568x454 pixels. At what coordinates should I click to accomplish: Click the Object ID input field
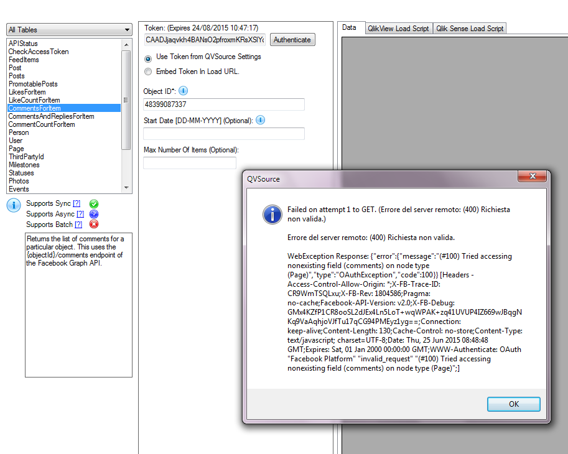(224, 104)
